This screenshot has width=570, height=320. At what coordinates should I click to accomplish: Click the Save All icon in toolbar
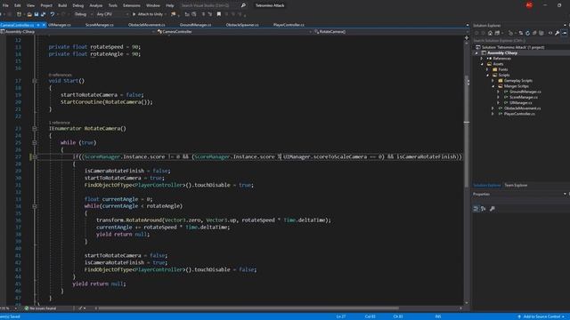[44, 14]
